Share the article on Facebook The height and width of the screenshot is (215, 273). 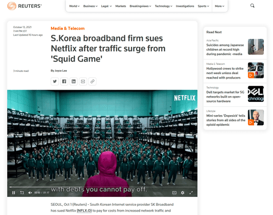coord(64,81)
